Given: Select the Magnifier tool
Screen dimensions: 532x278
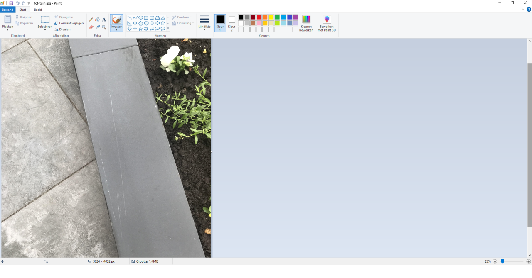Looking at the screenshot, I should (104, 27).
